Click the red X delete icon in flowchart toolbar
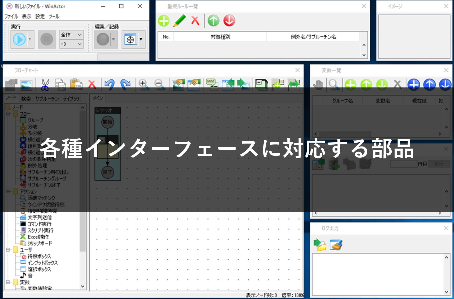This screenshot has height=299, width=454. pos(92,85)
